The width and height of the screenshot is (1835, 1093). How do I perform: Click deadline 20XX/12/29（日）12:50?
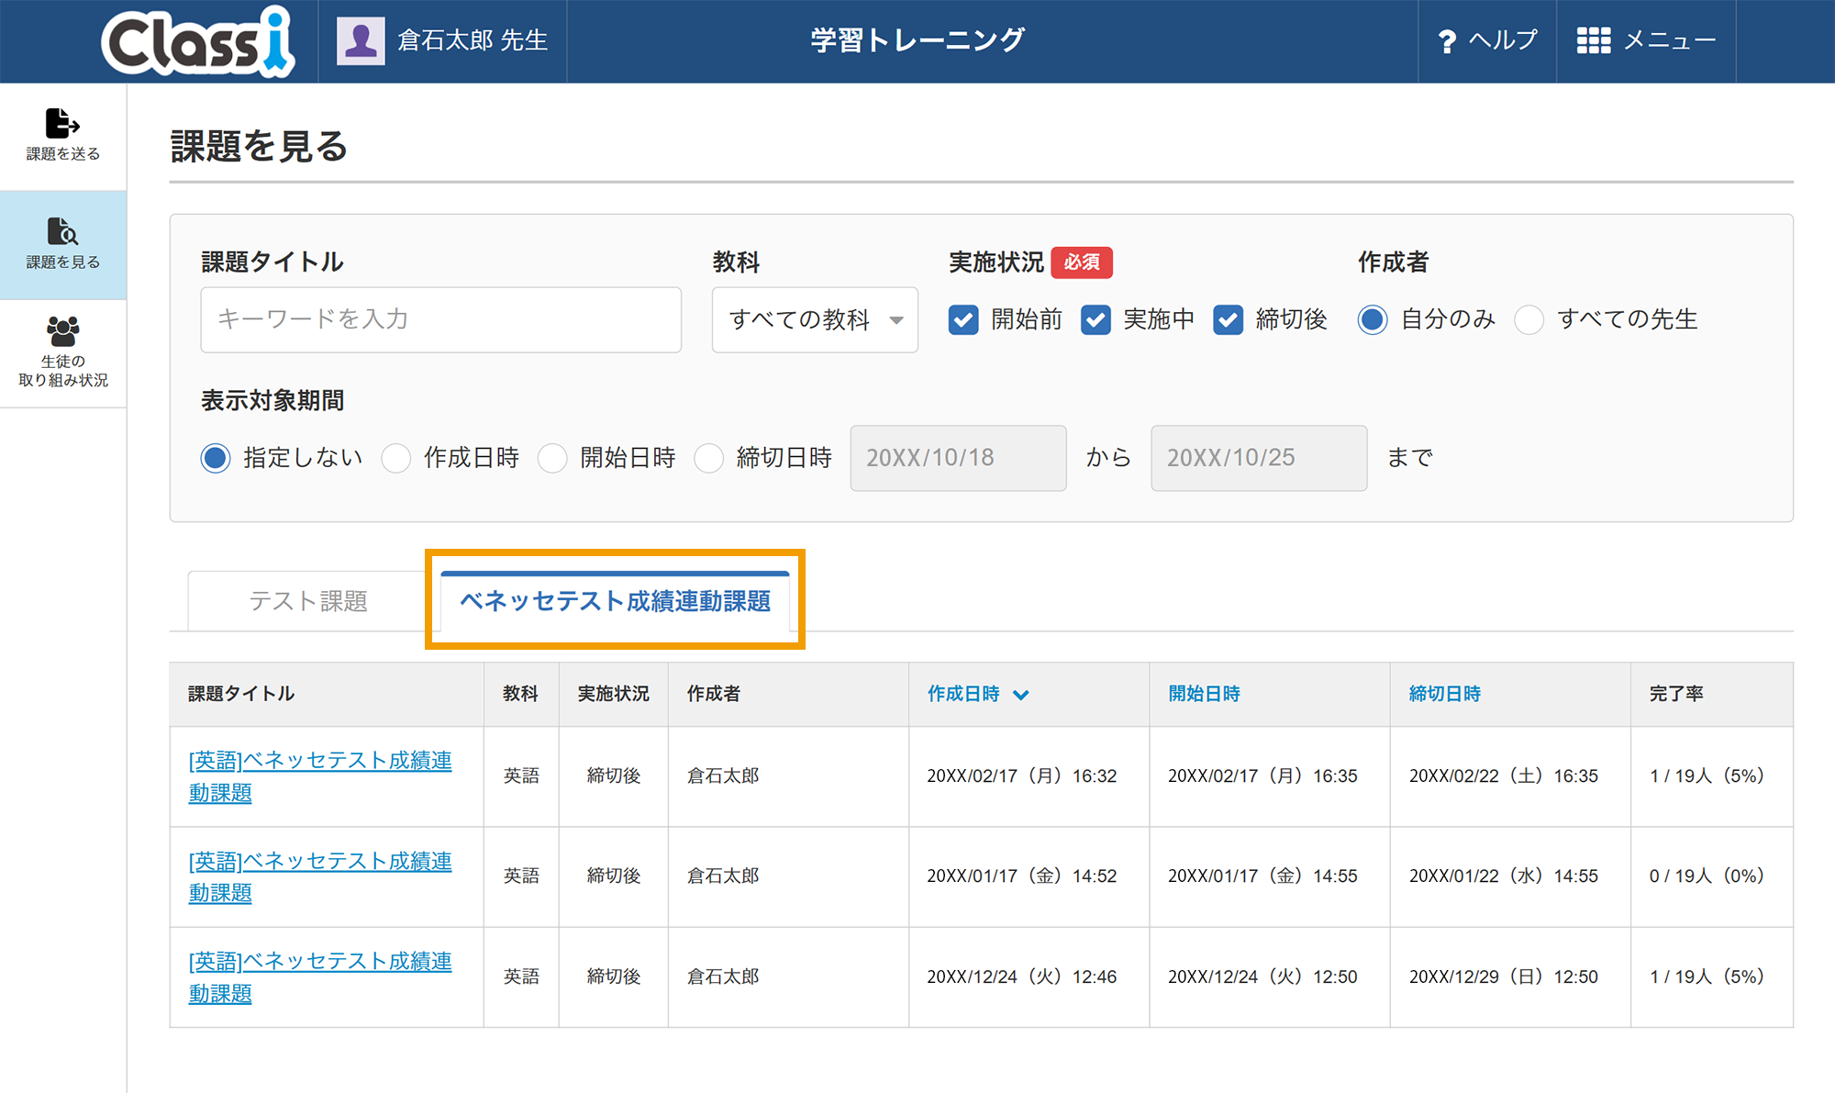point(1504,976)
